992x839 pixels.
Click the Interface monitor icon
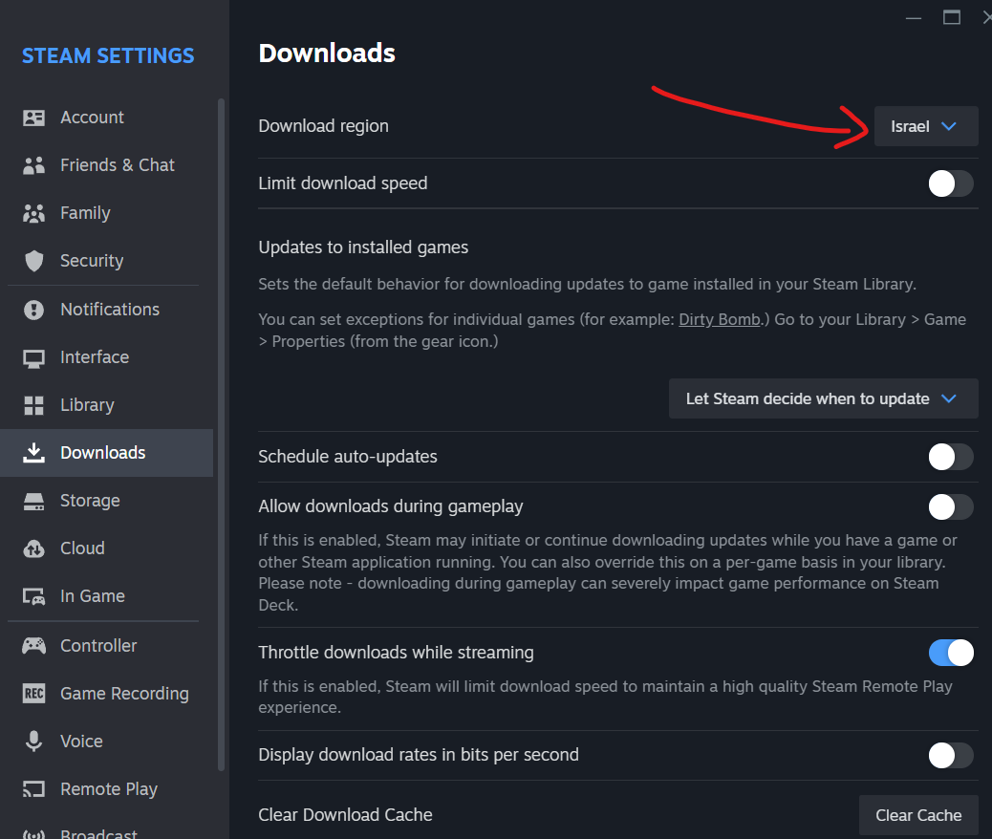(33, 358)
